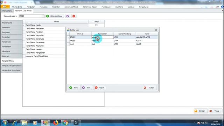Open the Kelompok User dropdown

click(x=43, y=16)
